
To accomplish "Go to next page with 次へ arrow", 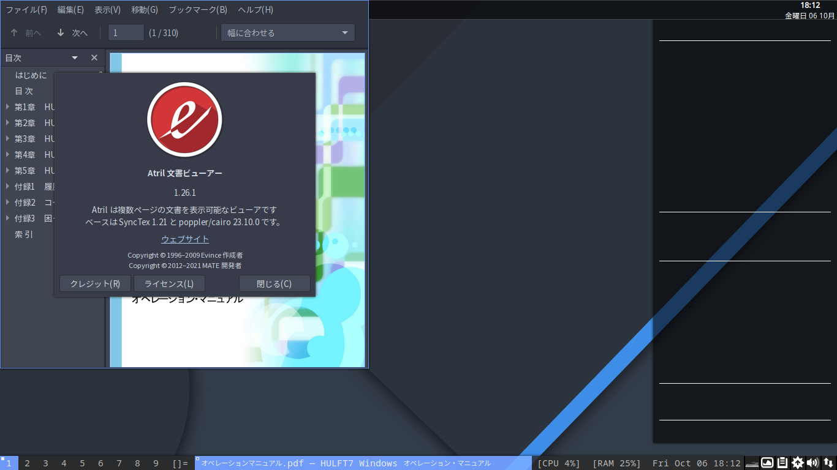I will (72, 33).
